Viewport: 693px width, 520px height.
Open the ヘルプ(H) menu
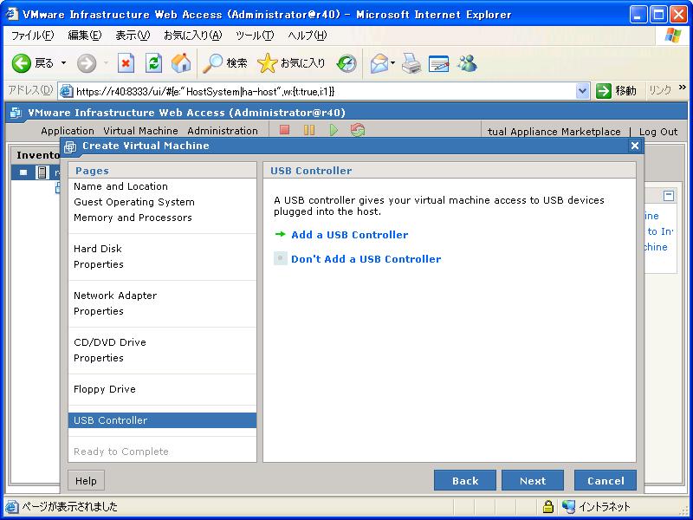[308, 36]
